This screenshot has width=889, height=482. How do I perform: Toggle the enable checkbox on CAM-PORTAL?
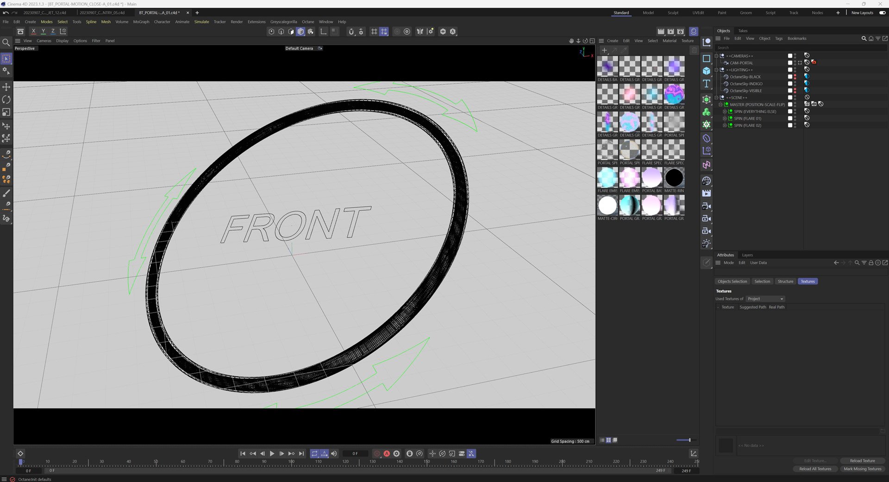point(790,63)
